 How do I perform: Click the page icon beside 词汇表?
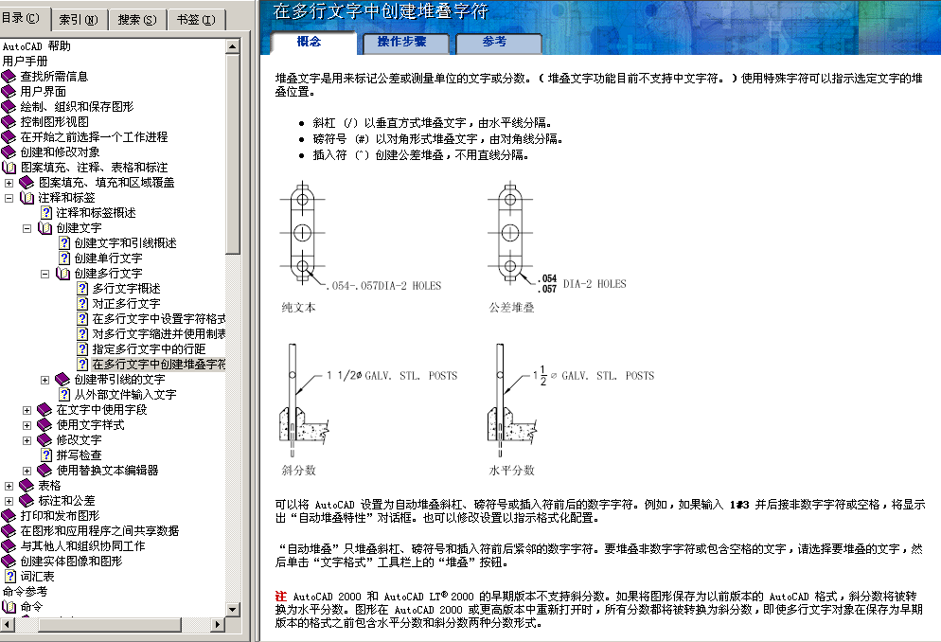[10, 577]
